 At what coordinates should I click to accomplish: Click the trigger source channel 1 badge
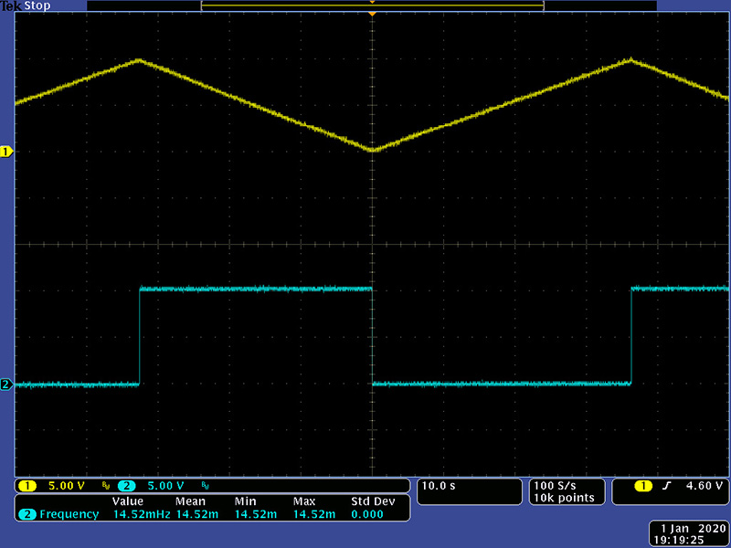coord(645,485)
